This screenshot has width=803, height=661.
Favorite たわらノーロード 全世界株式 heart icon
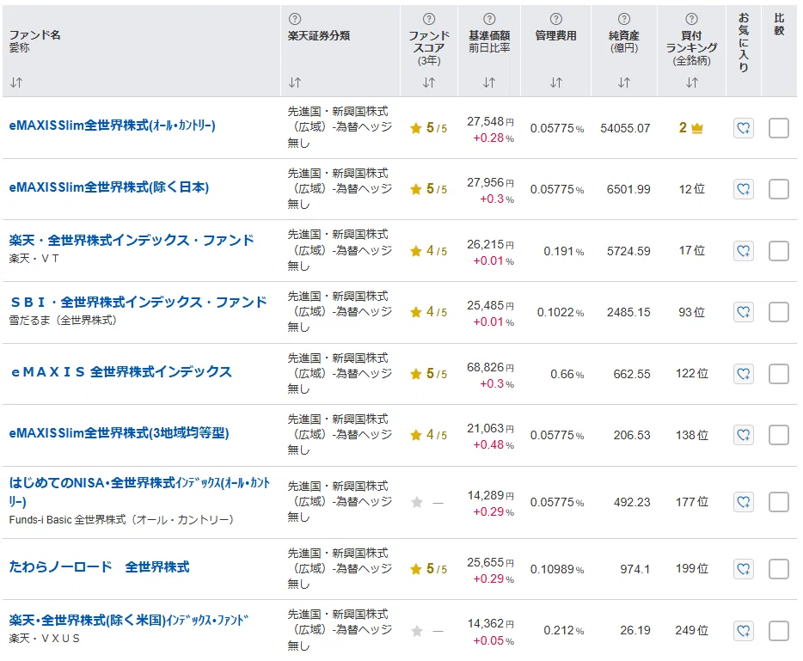coord(744,568)
